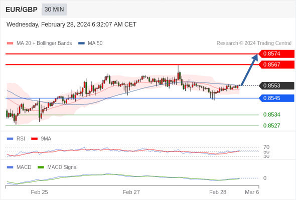This screenshot has height=200, width=296.
Task: Click the MA 50 legend label
Action: [95, 43]
